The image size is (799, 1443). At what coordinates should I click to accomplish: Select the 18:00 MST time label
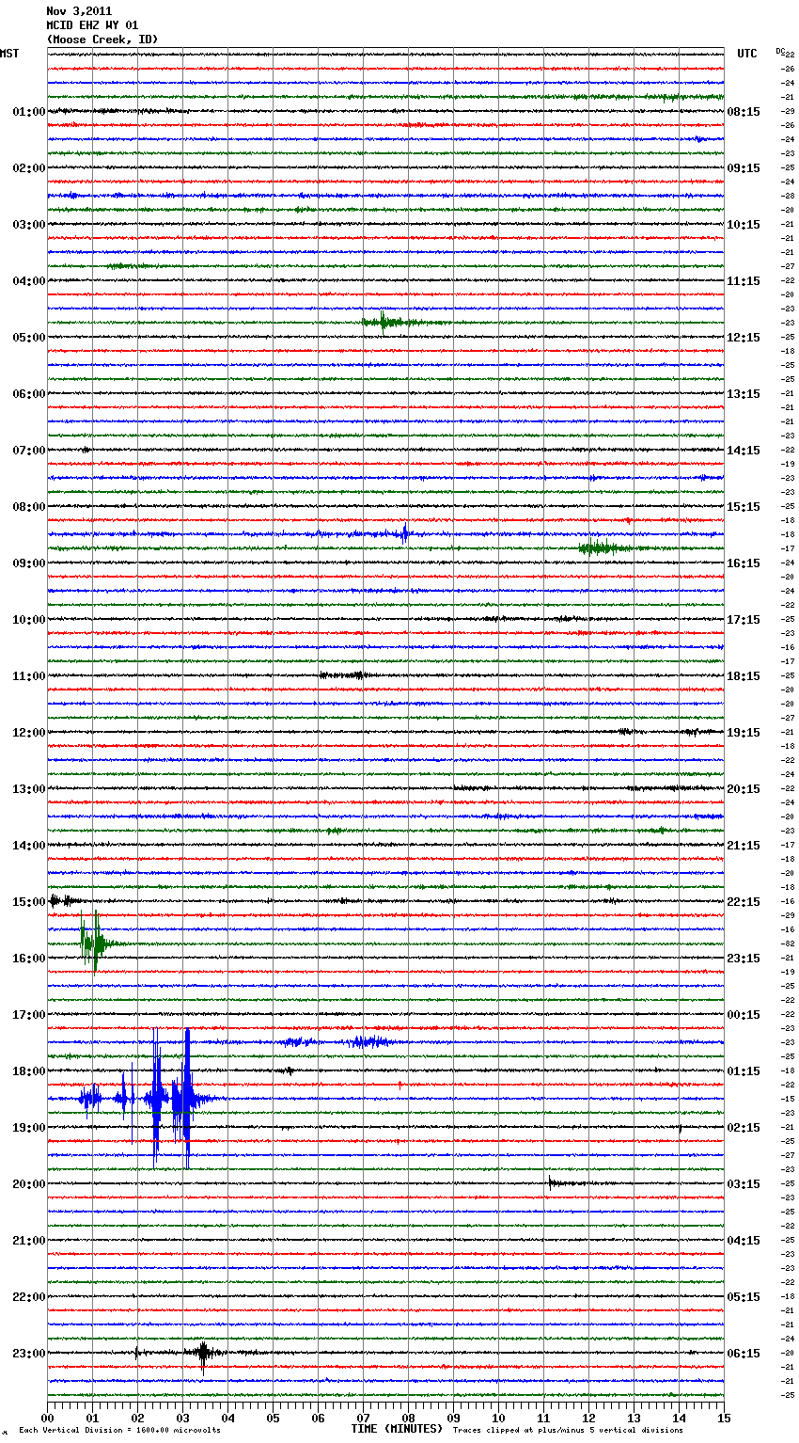28,1071
